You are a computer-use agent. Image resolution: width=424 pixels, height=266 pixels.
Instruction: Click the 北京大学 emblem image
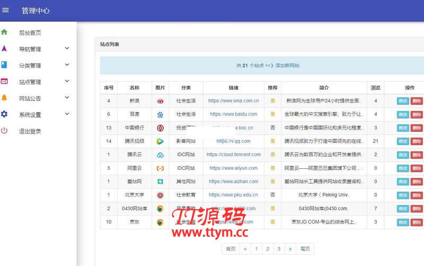(160, 195)
